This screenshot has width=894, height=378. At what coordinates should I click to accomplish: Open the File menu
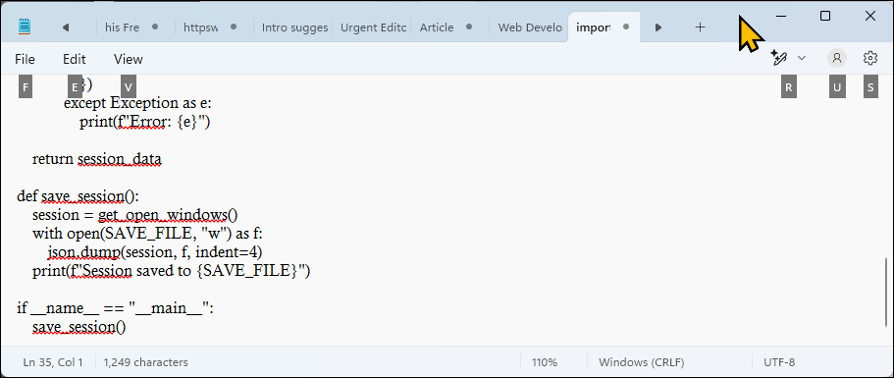pos(25,59)
